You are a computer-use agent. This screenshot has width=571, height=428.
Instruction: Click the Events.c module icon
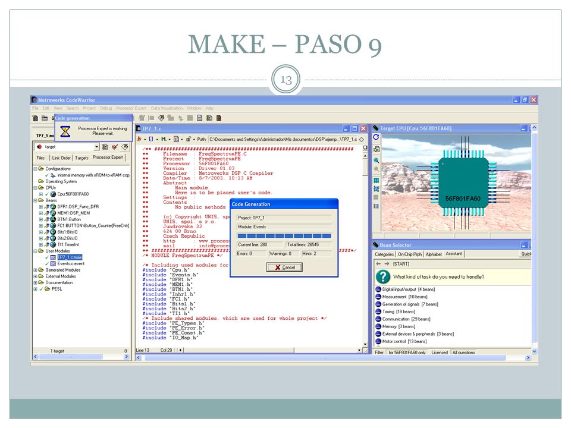(53, 263)
